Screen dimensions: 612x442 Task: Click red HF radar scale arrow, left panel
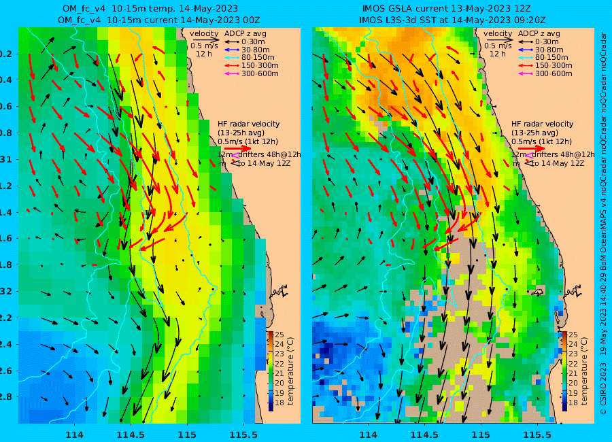[239, 148]
